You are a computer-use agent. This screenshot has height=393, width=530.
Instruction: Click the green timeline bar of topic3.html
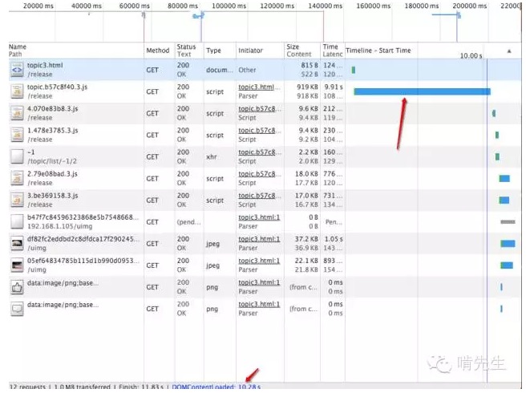pyautogui.click(x=354, y=70)
